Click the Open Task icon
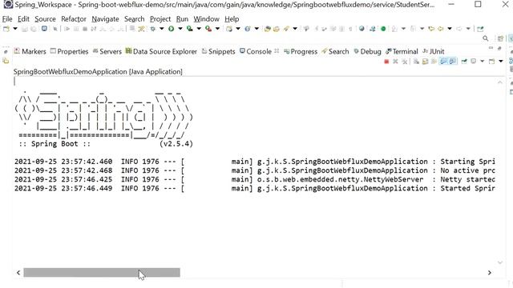The image size is (513, 288). click(277, 29)
